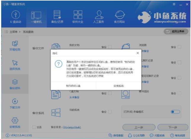
Task: Click the 小鱼系统 fish logo
Action: click(x=145, y=17)
